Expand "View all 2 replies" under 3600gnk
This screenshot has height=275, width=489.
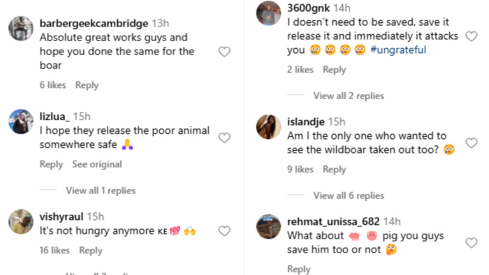349,96
